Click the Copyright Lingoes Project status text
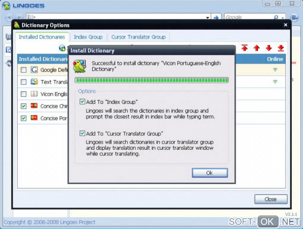The height and width of the screenshot is (229, 303). pos(50,222)
